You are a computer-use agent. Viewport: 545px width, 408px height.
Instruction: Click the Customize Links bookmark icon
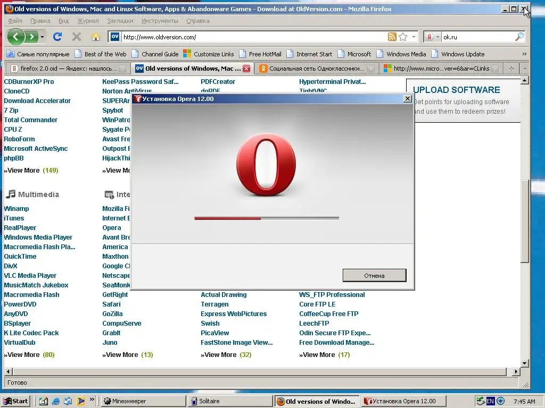tap(187, 54)
